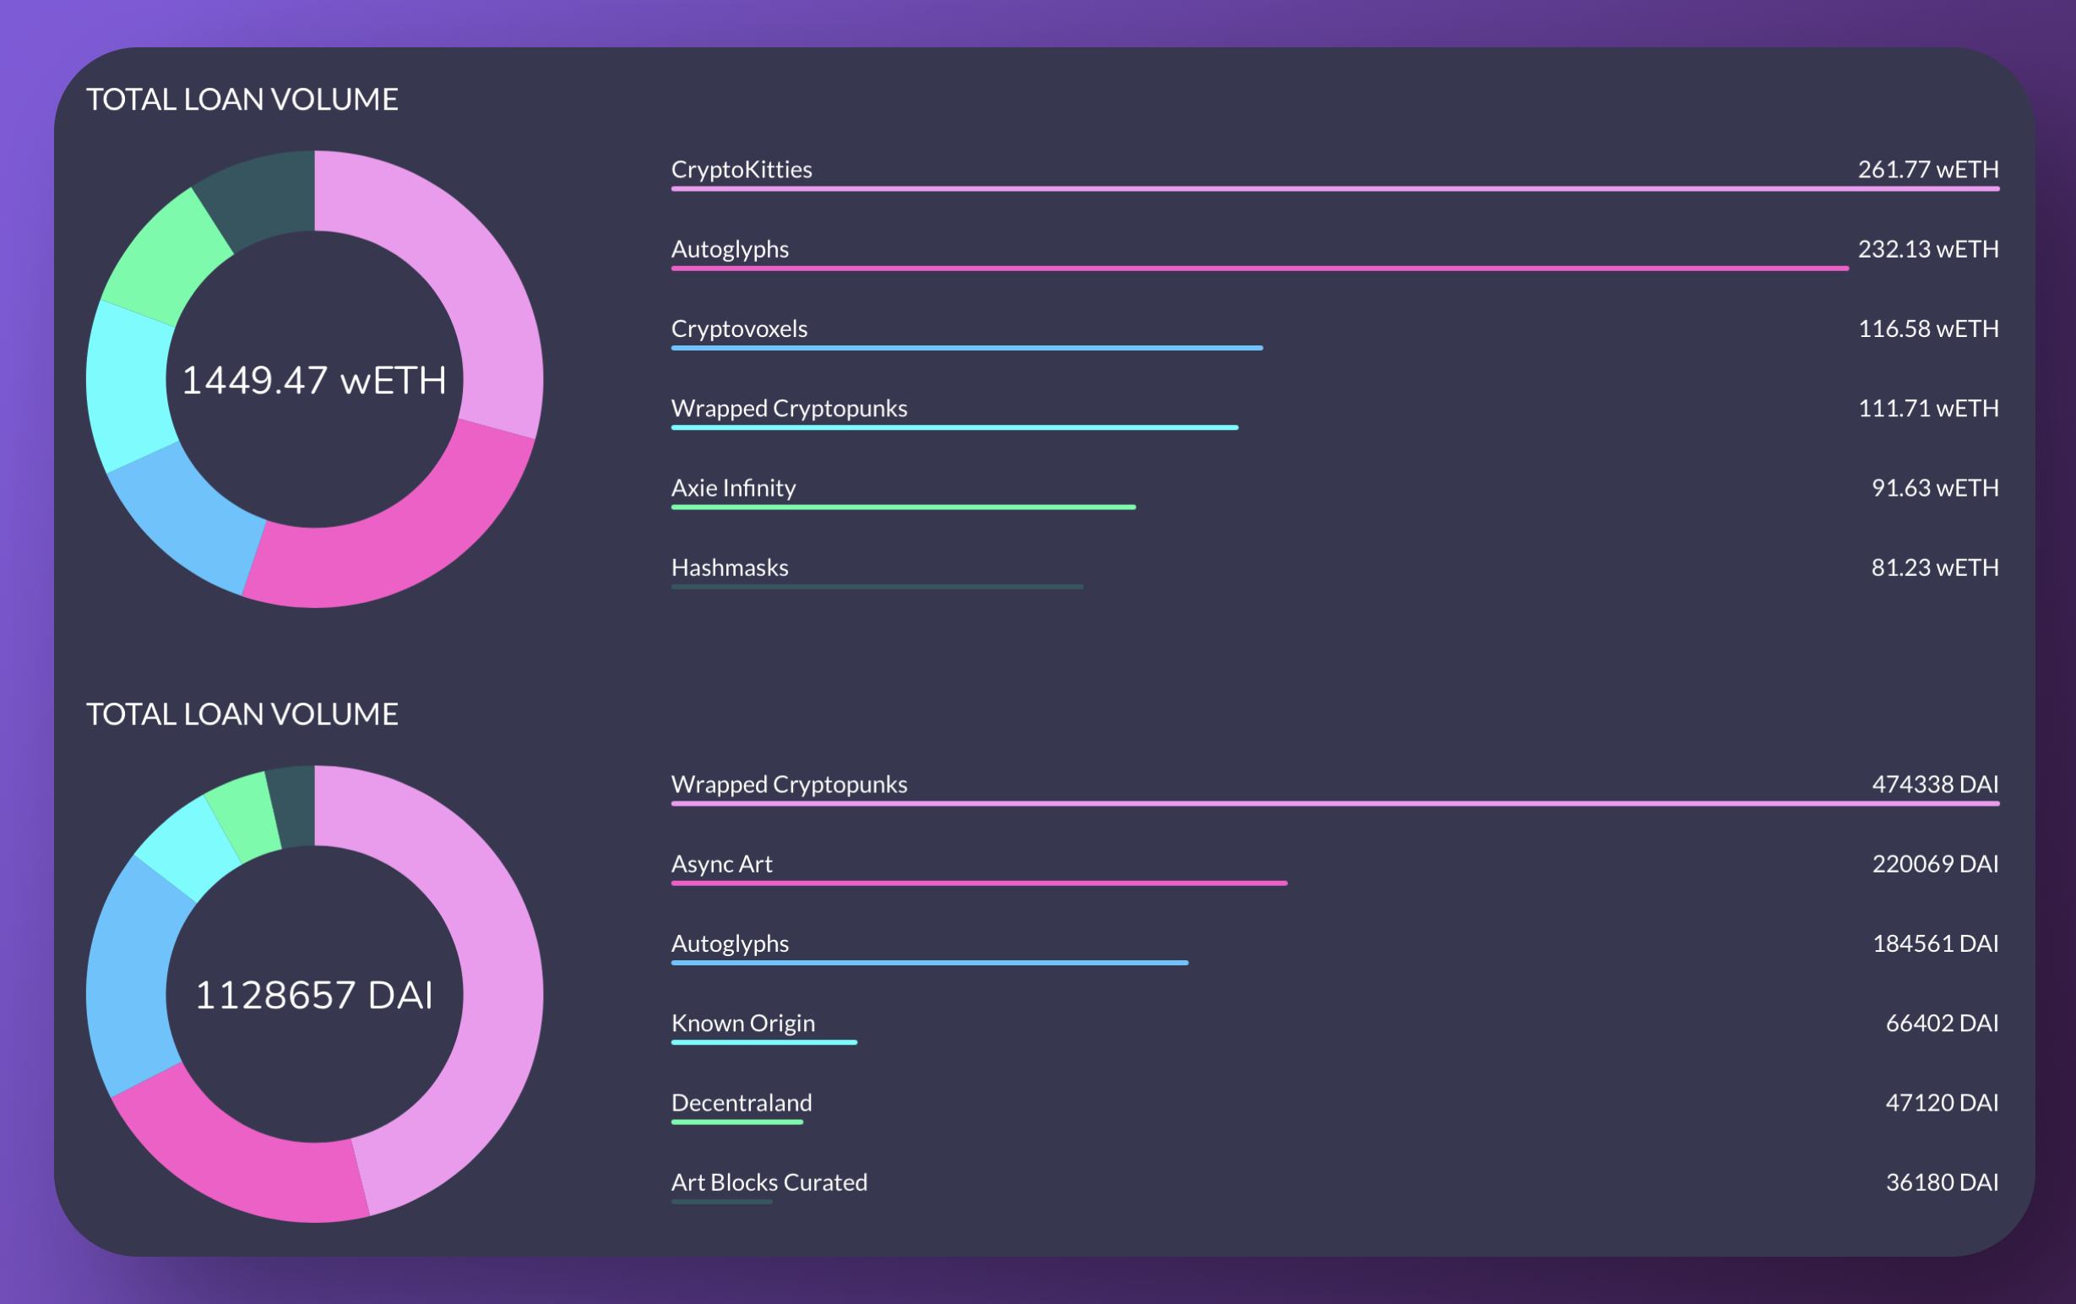Viewport: 2076px width, 1304px height.
Task: Click Art Blocks Curated label
Action: coord(769,1182)
